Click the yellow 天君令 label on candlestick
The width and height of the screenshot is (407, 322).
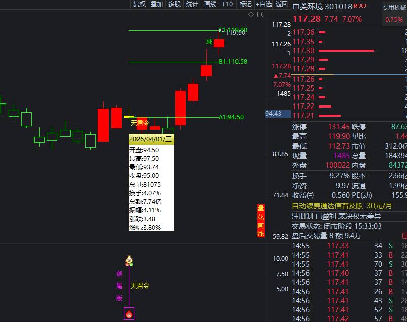(x=140, y=123)
